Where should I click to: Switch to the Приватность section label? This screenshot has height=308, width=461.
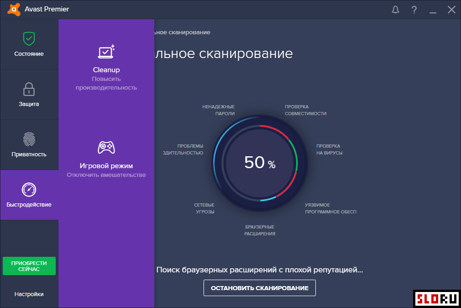pos(29,154)
